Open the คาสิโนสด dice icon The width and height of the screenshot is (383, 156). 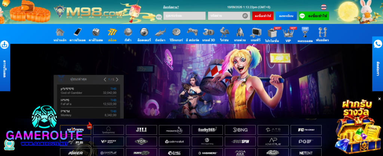[96, 32]
